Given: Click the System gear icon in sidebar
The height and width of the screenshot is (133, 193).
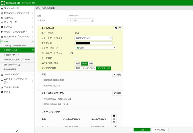Looking at the screenshot, I should click(2, 27).
